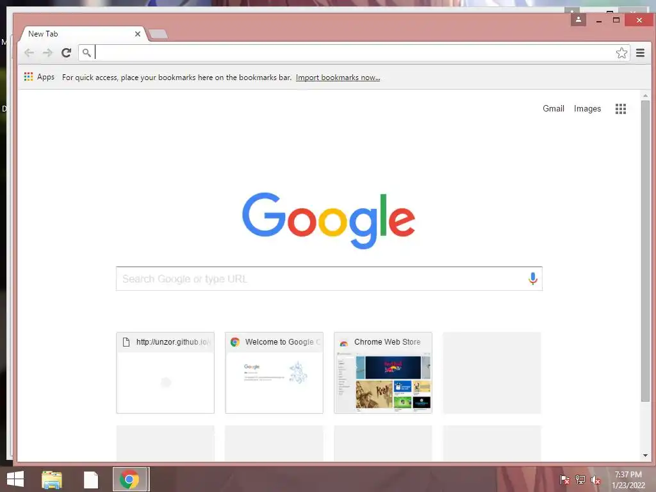Open File Explorer from the taskbar

tap(51, 479)
